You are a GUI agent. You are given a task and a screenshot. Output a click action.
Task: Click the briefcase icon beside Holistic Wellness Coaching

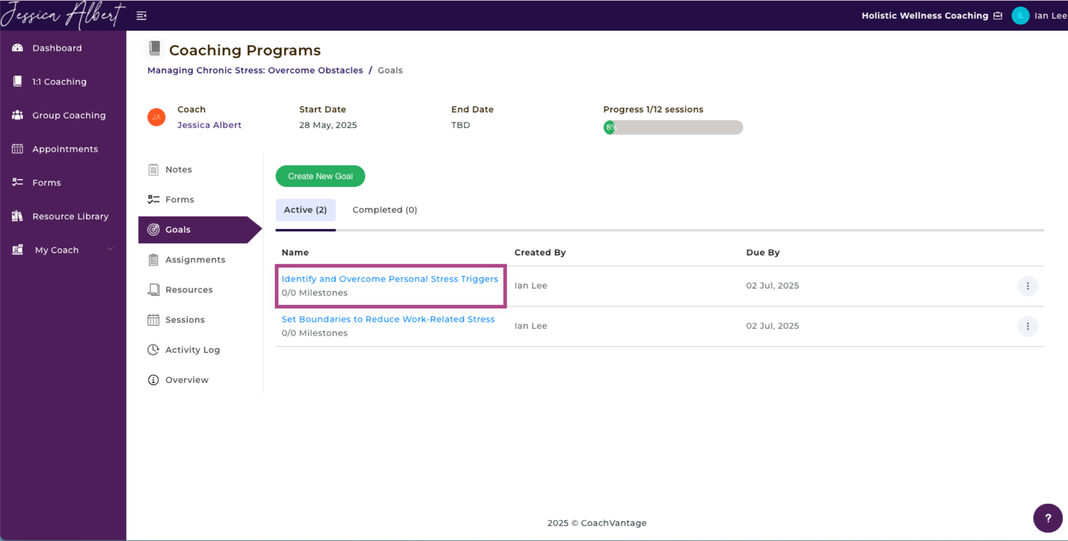point(998,16)
